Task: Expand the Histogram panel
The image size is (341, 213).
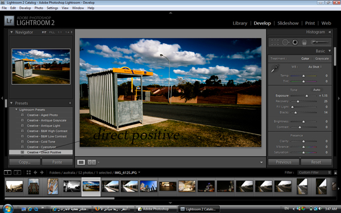Action: pos(330,32)
